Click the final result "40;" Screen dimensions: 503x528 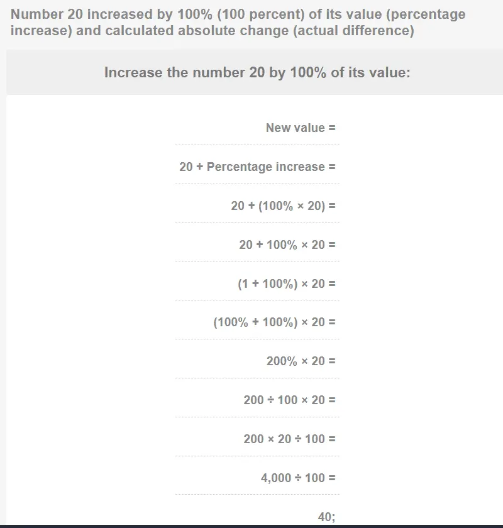pos(326,517)
